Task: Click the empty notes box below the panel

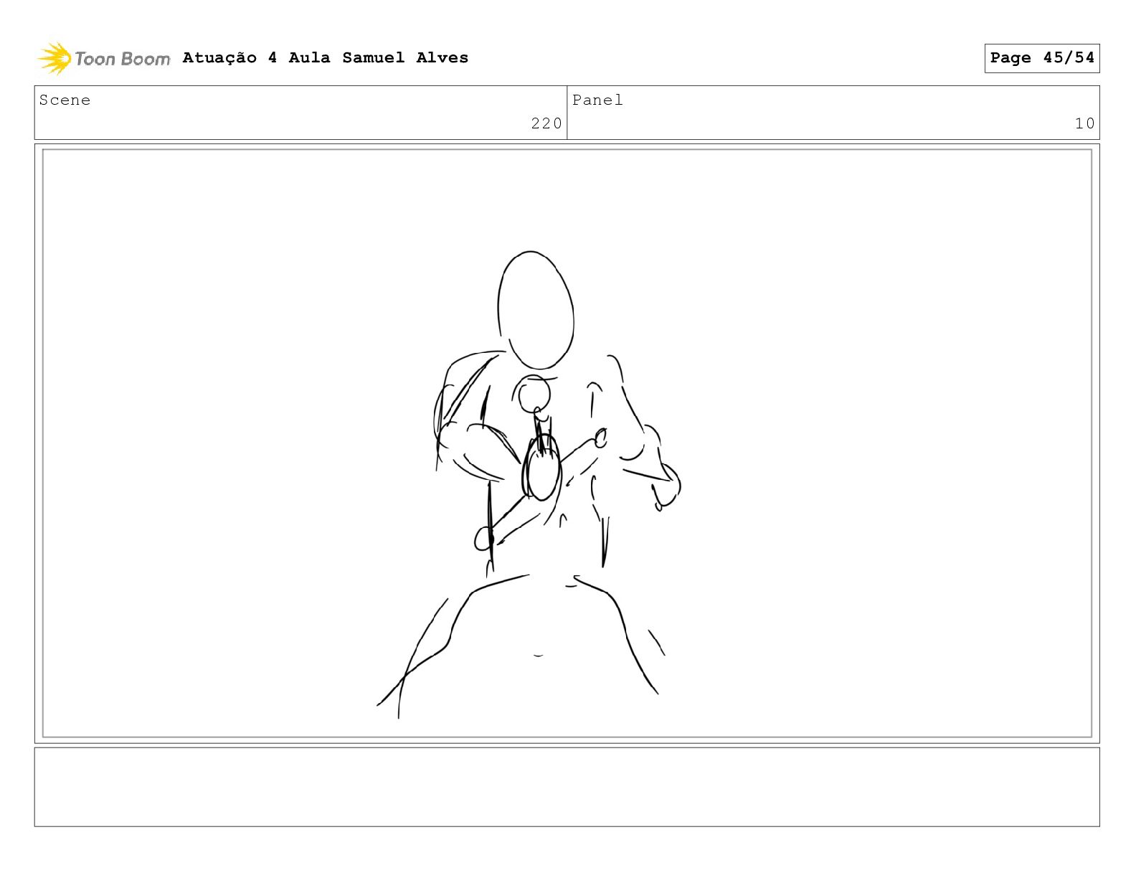Action: (x=567, y=787)
